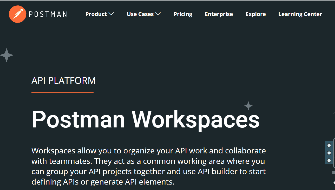Navigate to Explore
This screenshot has height=190, width=335.
point(255,14)
